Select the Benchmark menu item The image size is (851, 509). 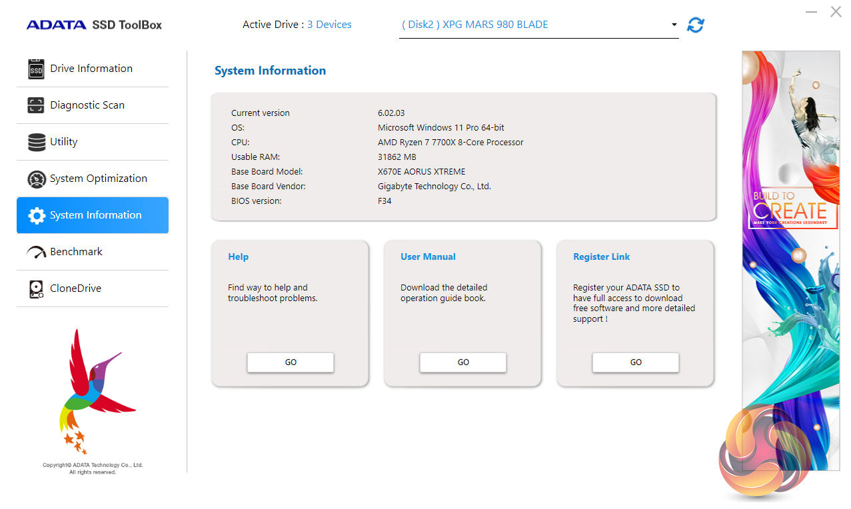pyautogui.click(x=93, y=252)
